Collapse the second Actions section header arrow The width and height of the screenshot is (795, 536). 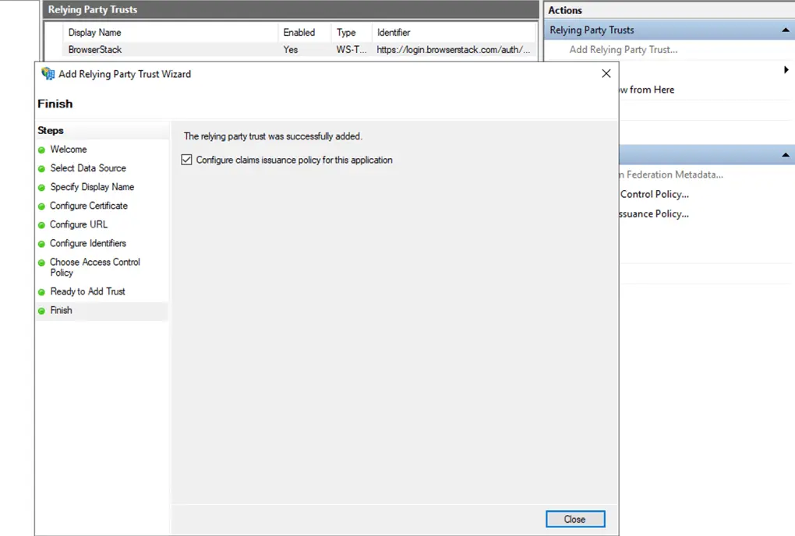click(785, 156)
